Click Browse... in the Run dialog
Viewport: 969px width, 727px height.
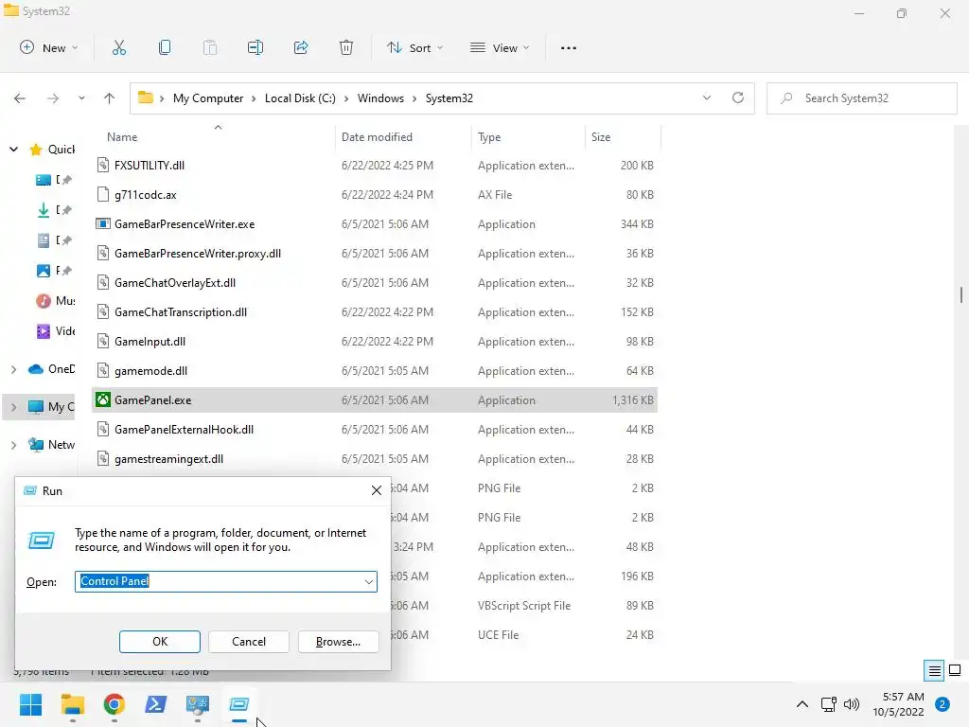tap(338, 642)
